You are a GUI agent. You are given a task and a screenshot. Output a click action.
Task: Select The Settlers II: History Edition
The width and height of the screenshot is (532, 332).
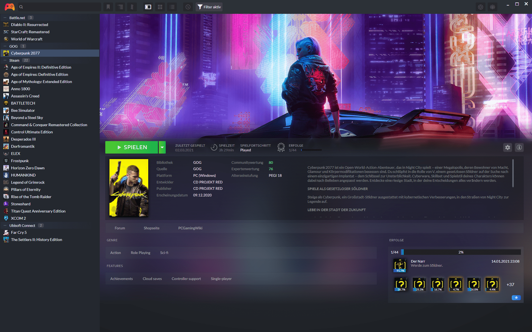click(x=50, y=240)
